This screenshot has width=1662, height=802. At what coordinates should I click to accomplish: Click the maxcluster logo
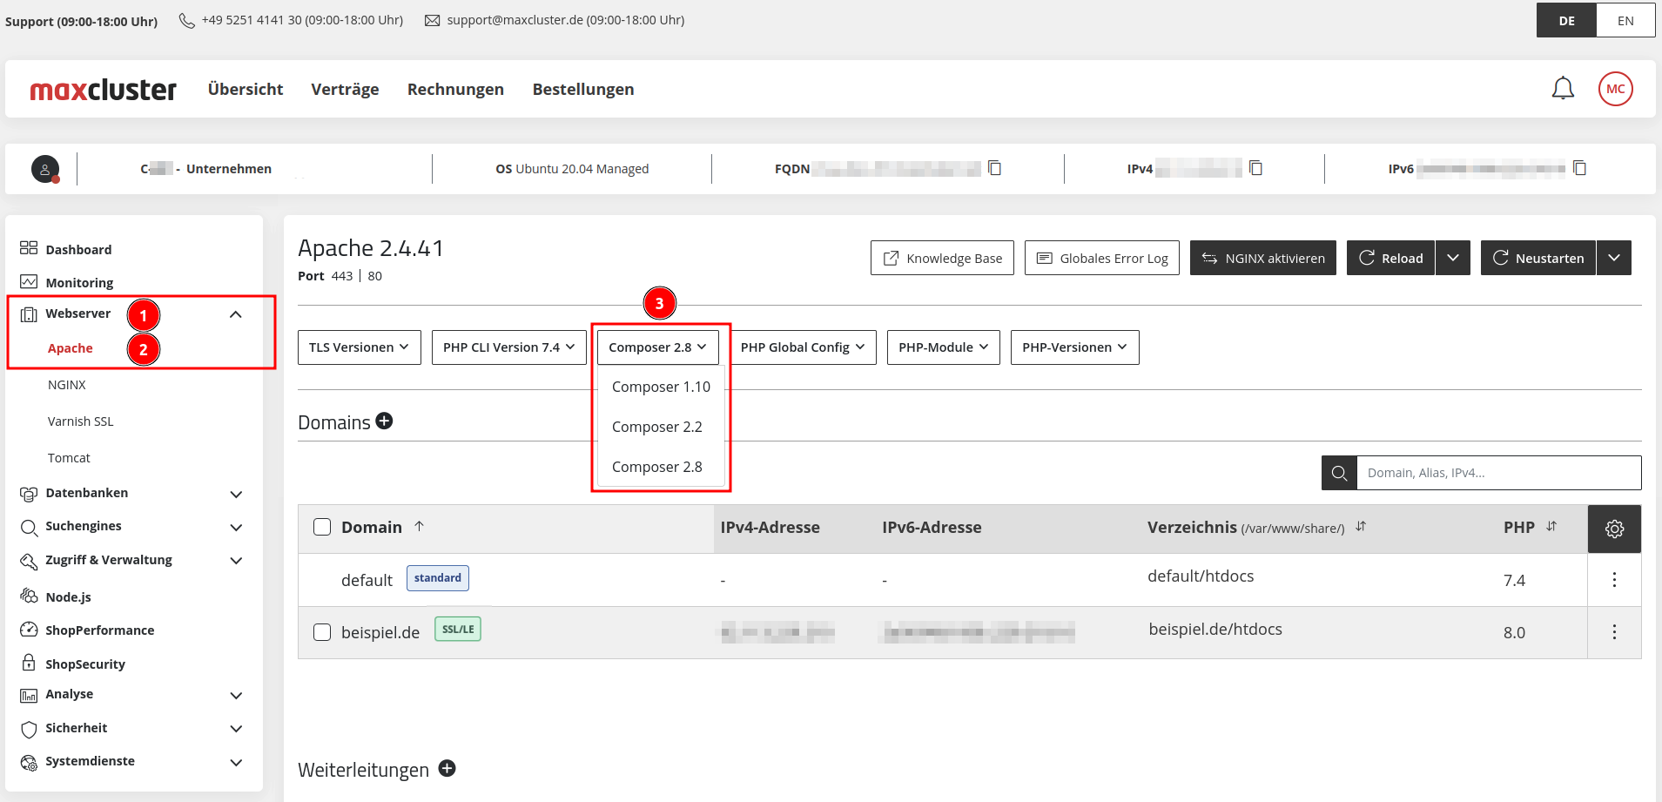pyautogui.click(x=103, y=89)
